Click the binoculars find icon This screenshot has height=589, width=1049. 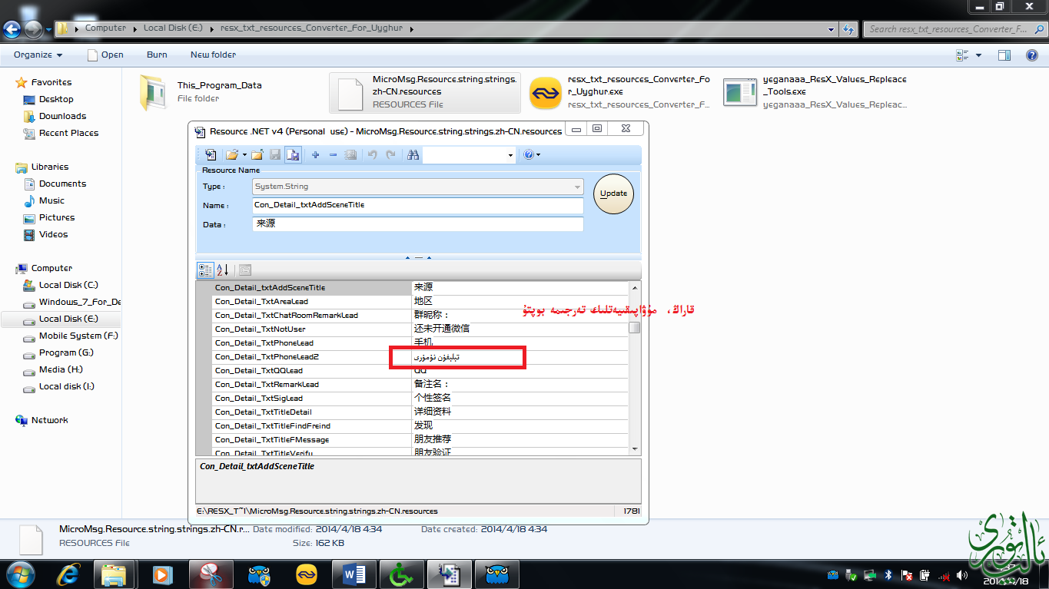[413, 154]
